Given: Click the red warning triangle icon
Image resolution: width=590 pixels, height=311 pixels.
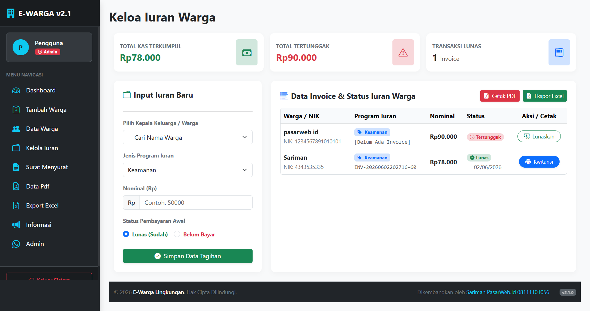Looking at the screenshot, I should pyautogui.click(x=403, y=52).
